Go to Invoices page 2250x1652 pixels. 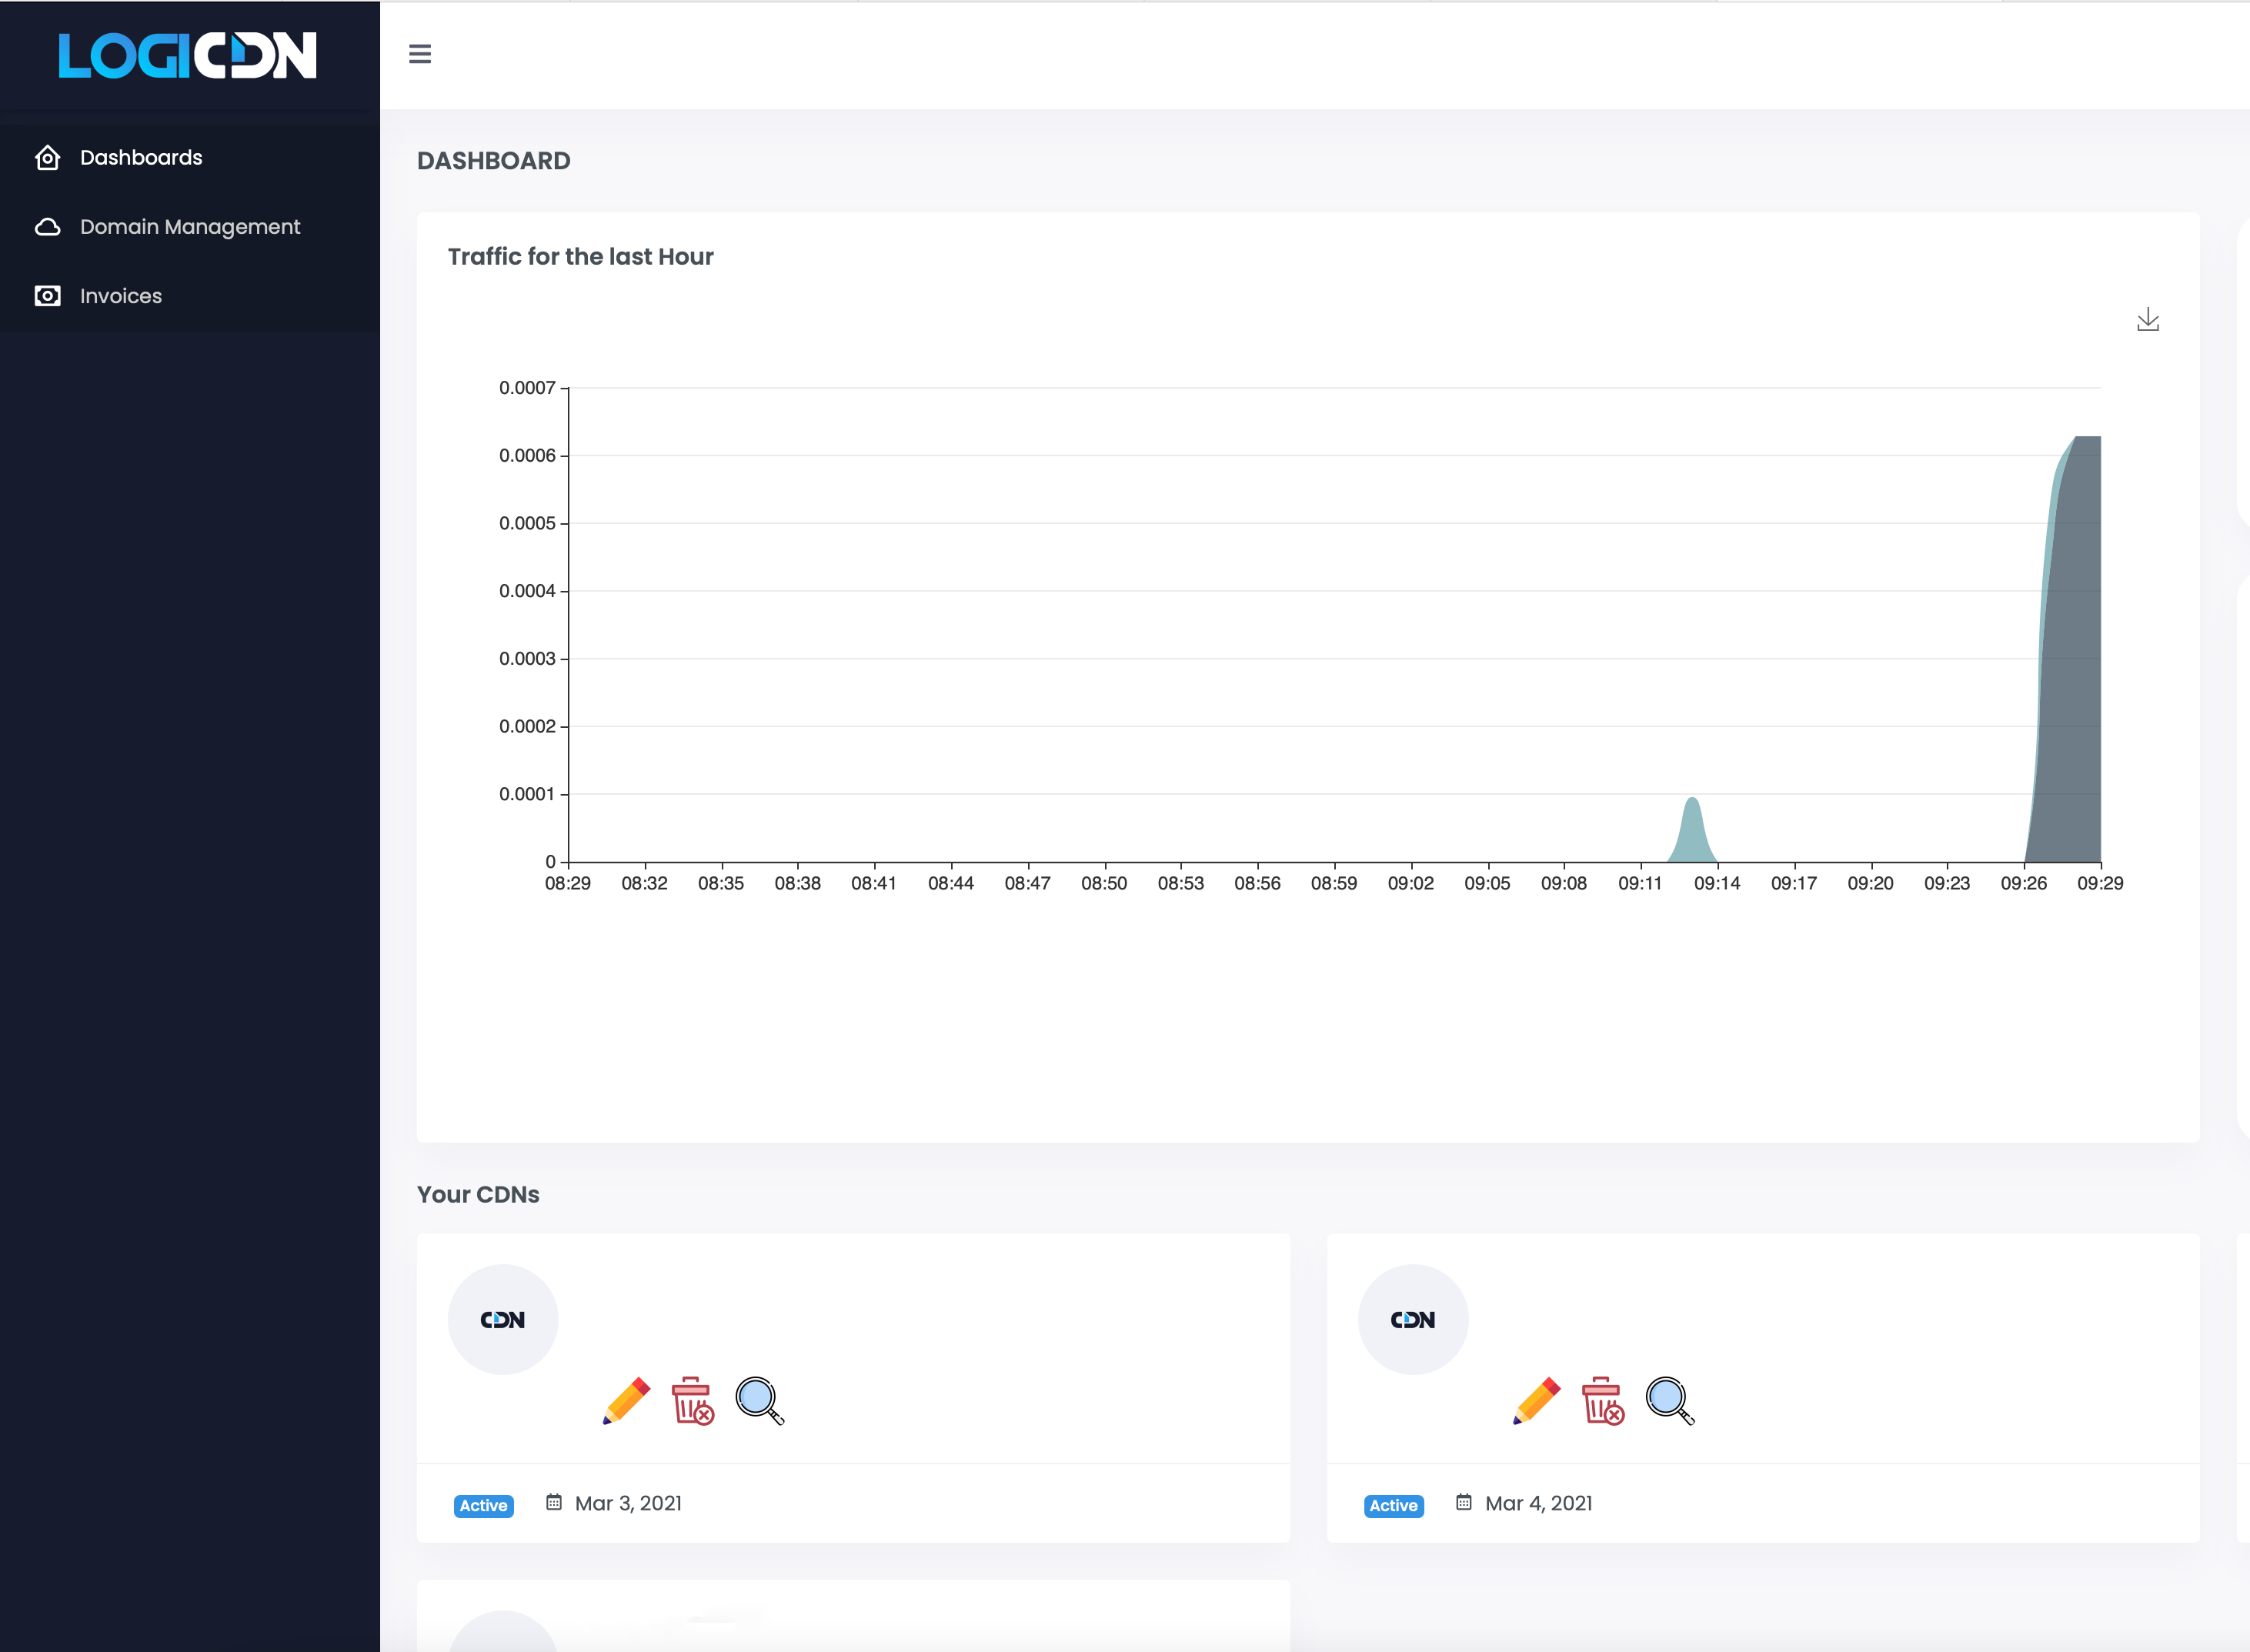click(x=121, y=296)
